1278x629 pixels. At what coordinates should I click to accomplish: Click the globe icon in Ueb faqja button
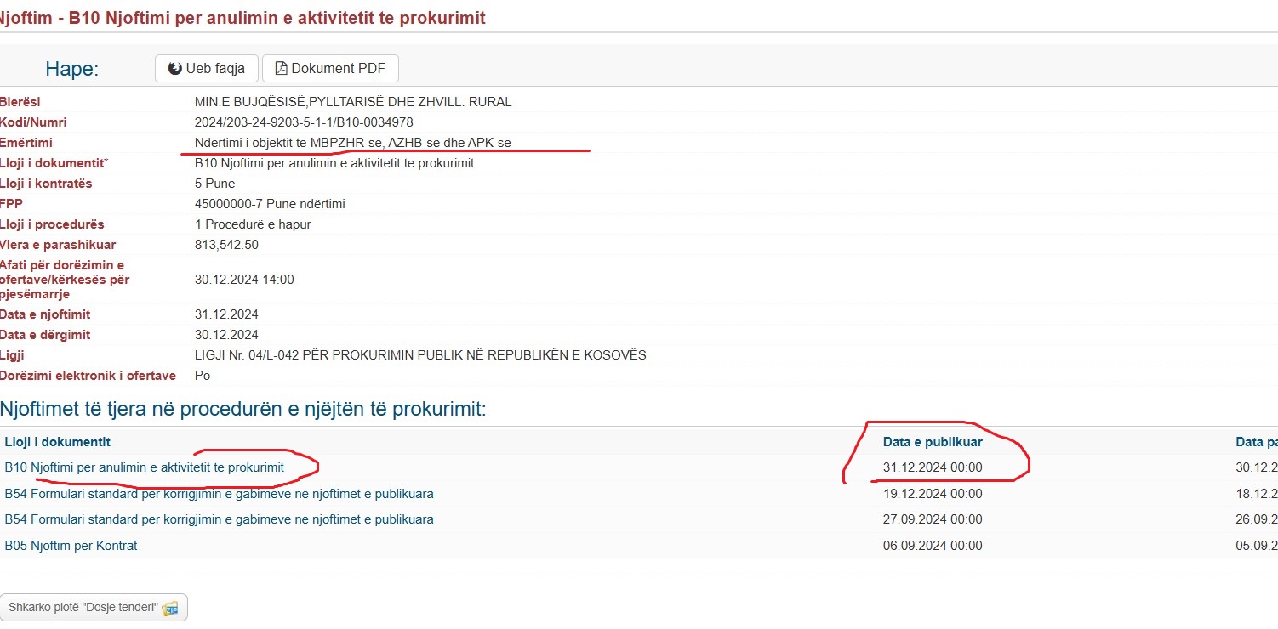(175, 69)
